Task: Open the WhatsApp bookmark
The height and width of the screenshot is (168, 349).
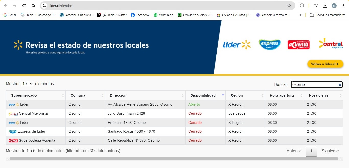Action: pos(163,15)
